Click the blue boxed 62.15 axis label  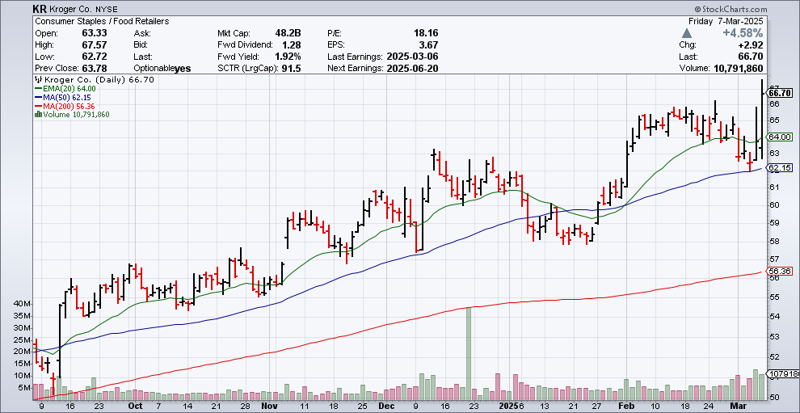click(x=780, y=167)
